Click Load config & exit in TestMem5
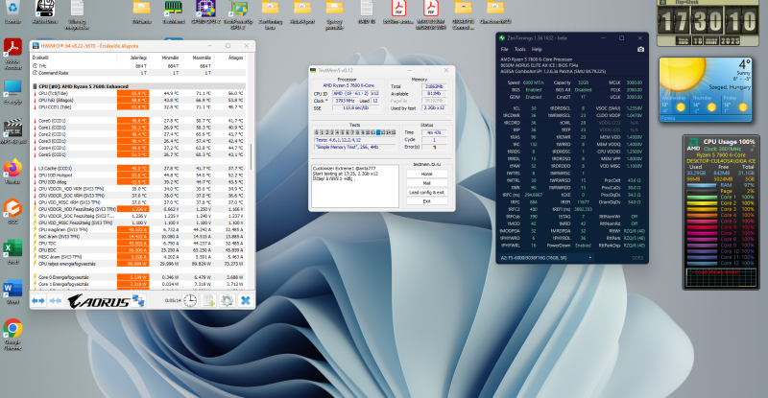This screenshot has height=398, width=768. point(425,192)
